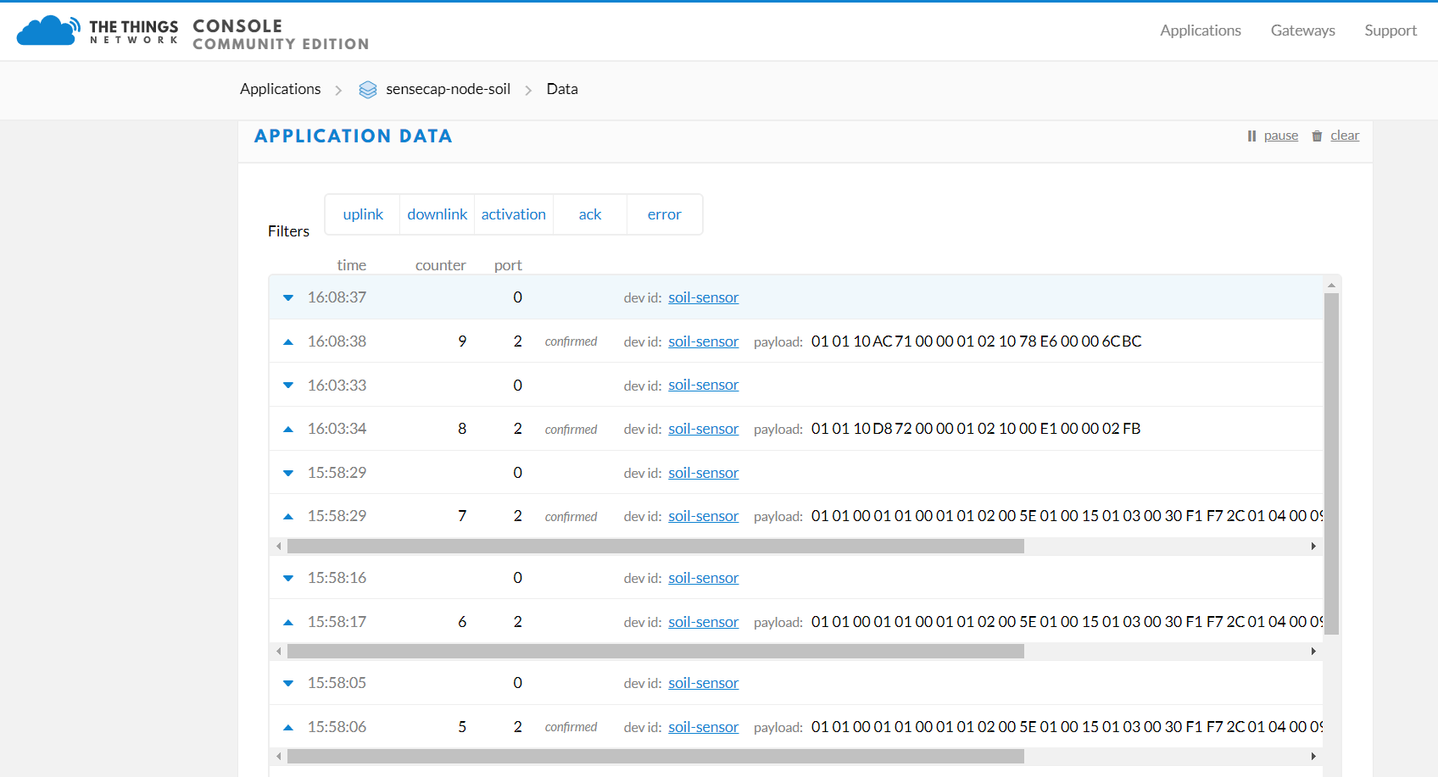
Task: Click the APPLICATION DATA heading
Action: (x=354, y=136)
